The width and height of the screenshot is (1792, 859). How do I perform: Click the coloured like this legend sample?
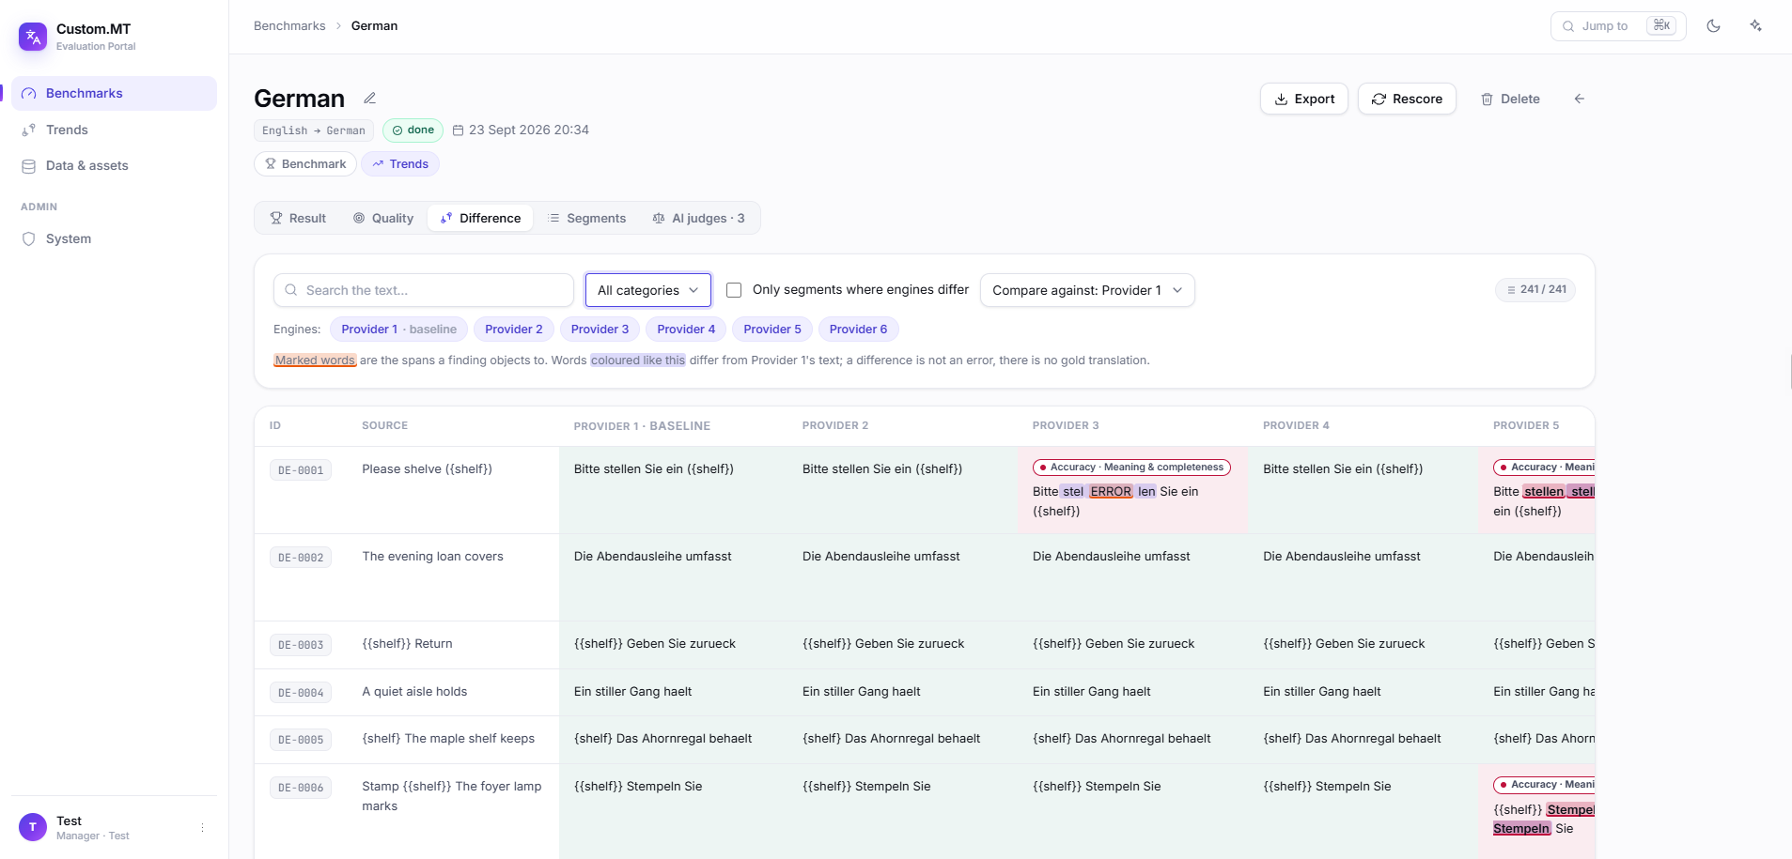click(x=638, y=360)
